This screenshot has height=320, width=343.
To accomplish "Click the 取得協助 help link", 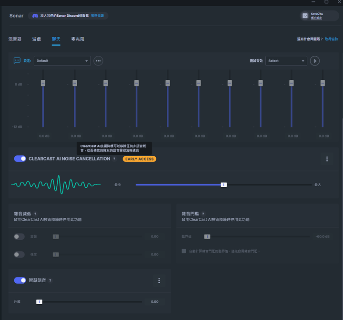I will pos(331,39).
